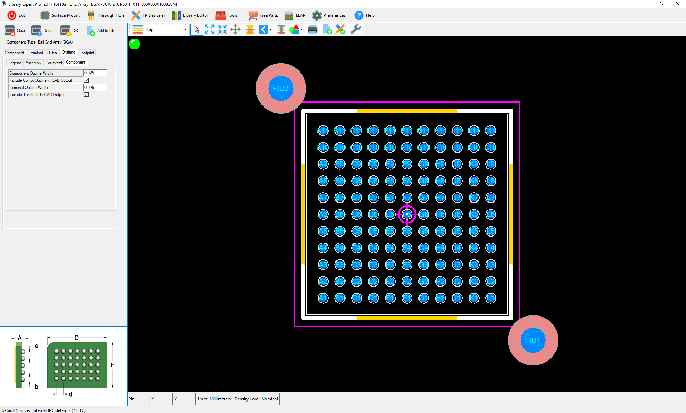Open Preferences settings
686x413 pixels.
[328, 15]
